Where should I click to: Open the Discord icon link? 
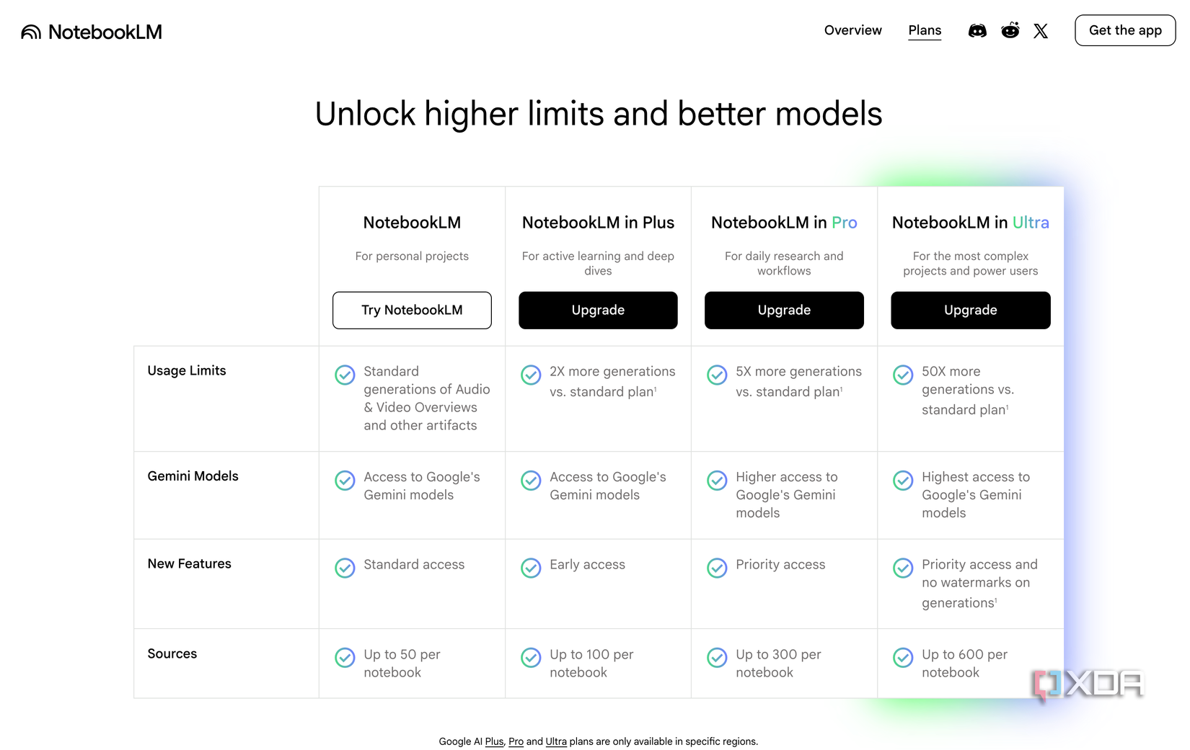(x=977, y=31)
